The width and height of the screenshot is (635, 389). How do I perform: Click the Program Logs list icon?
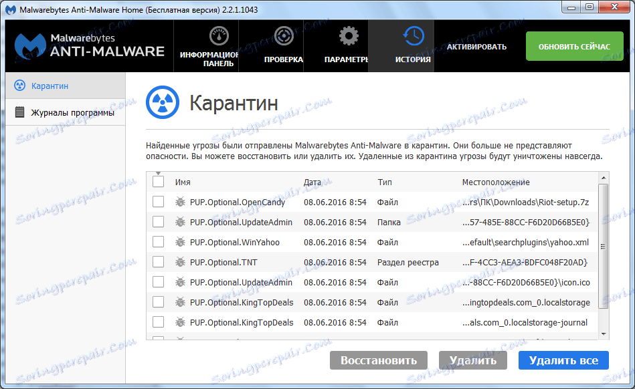(19, 112)
